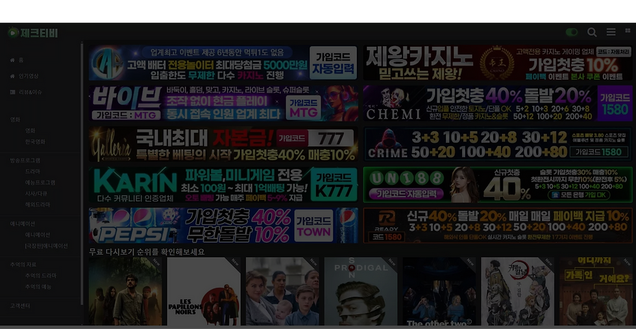Open the 시사/다큐 sidebar link

36,193
